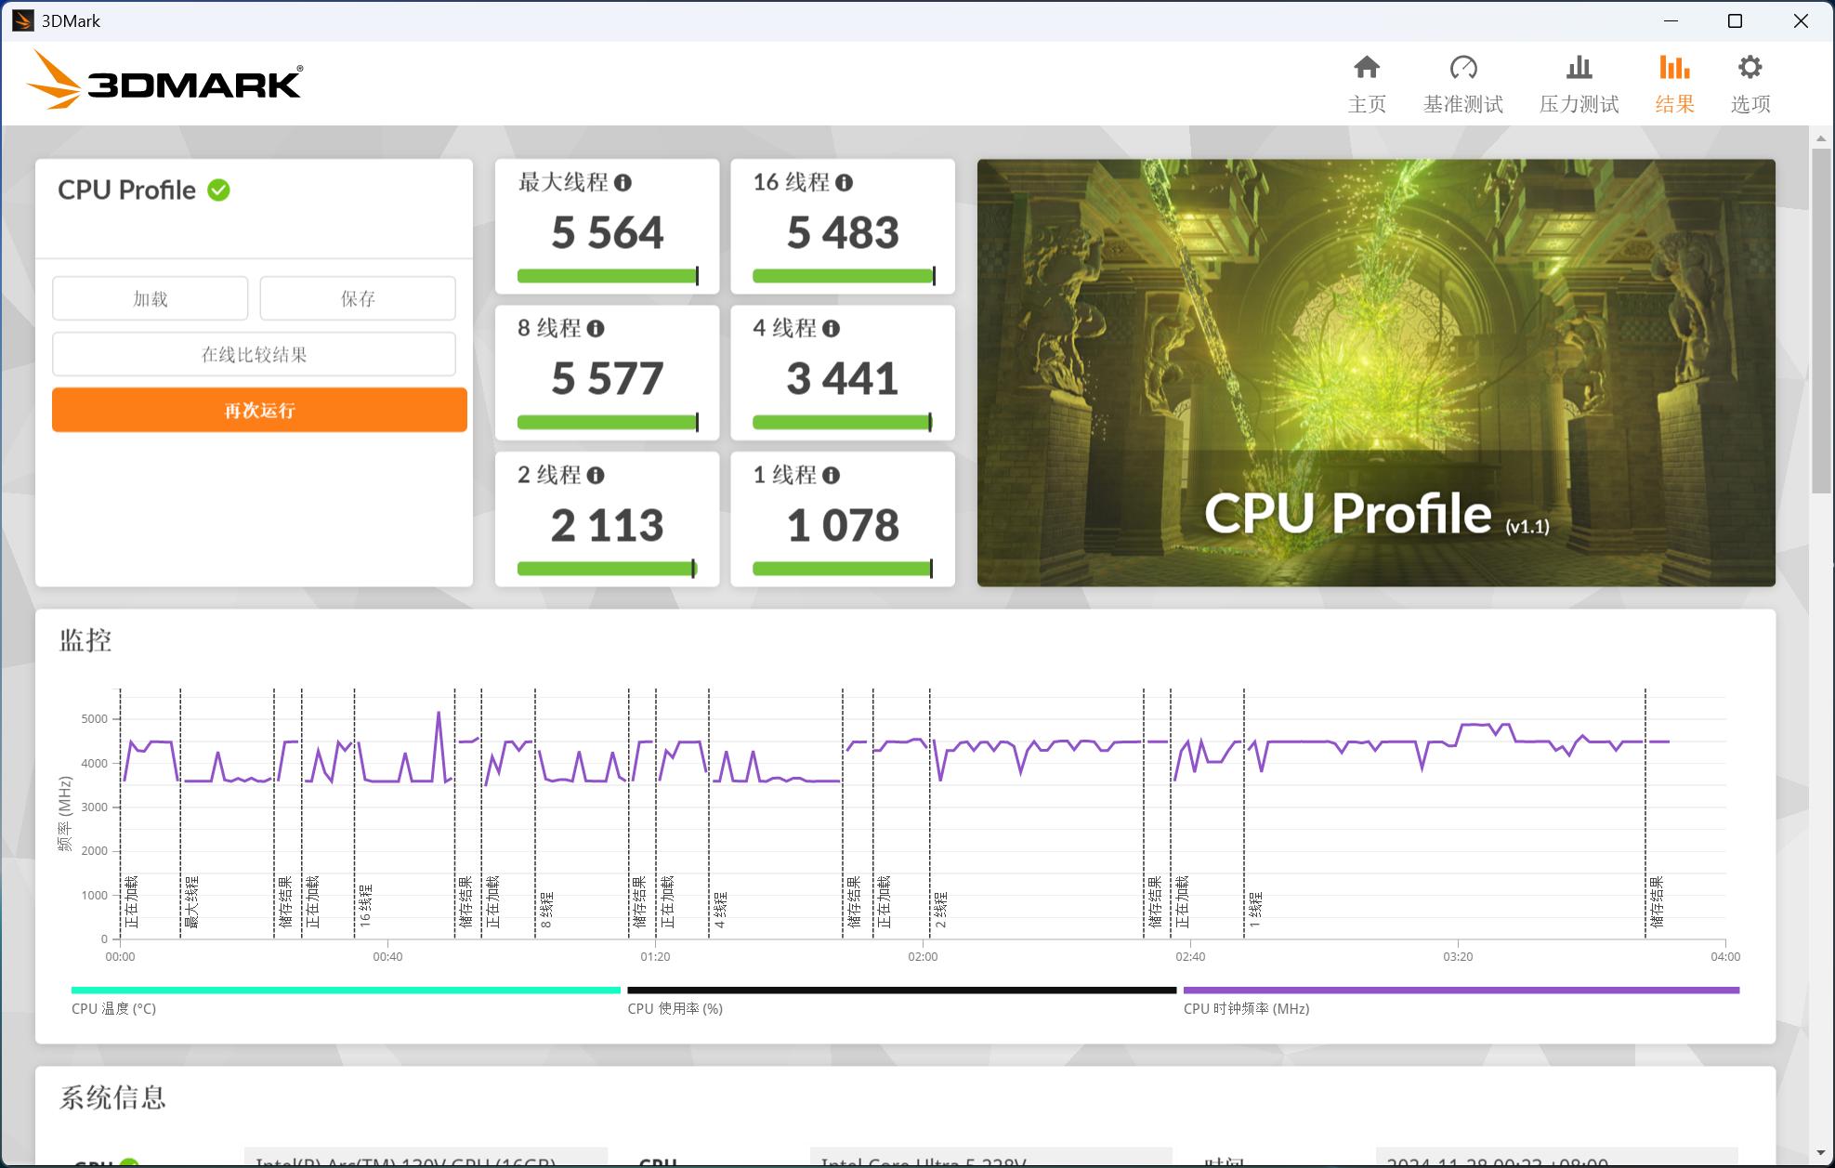Click the scroll down arrow of scrollbar
1835x1168 pixels.
pyautogui.click(x=1821, y=1153)
